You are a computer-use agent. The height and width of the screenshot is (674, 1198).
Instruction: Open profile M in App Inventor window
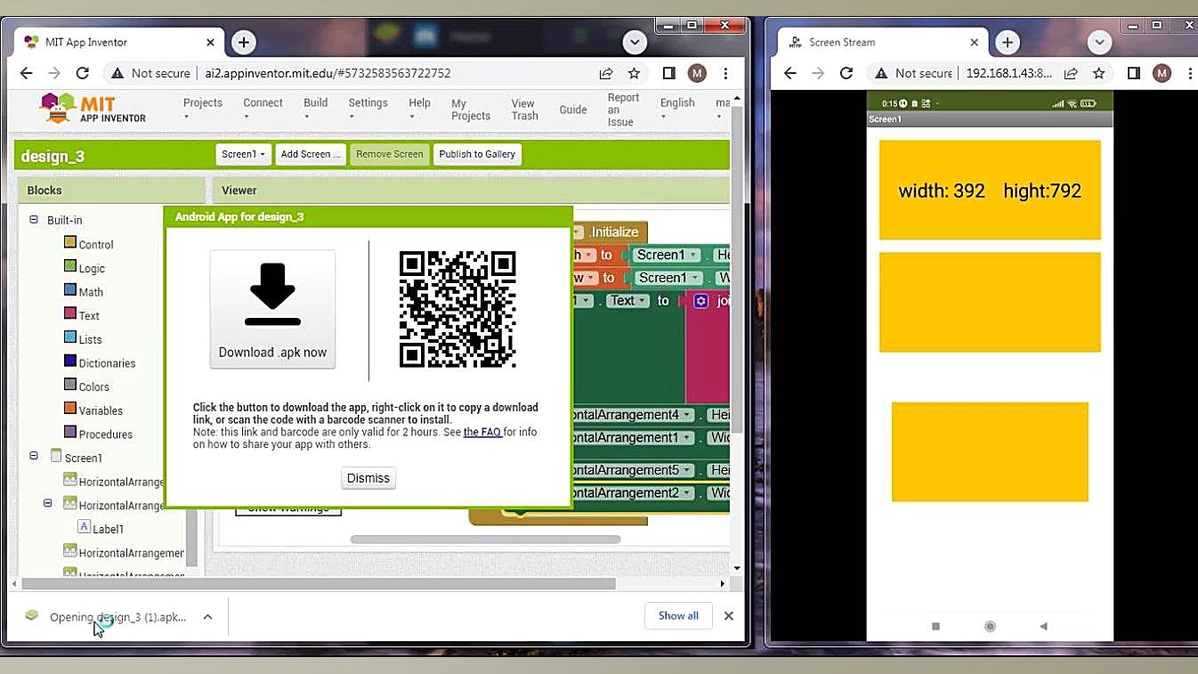pos(697,73)
